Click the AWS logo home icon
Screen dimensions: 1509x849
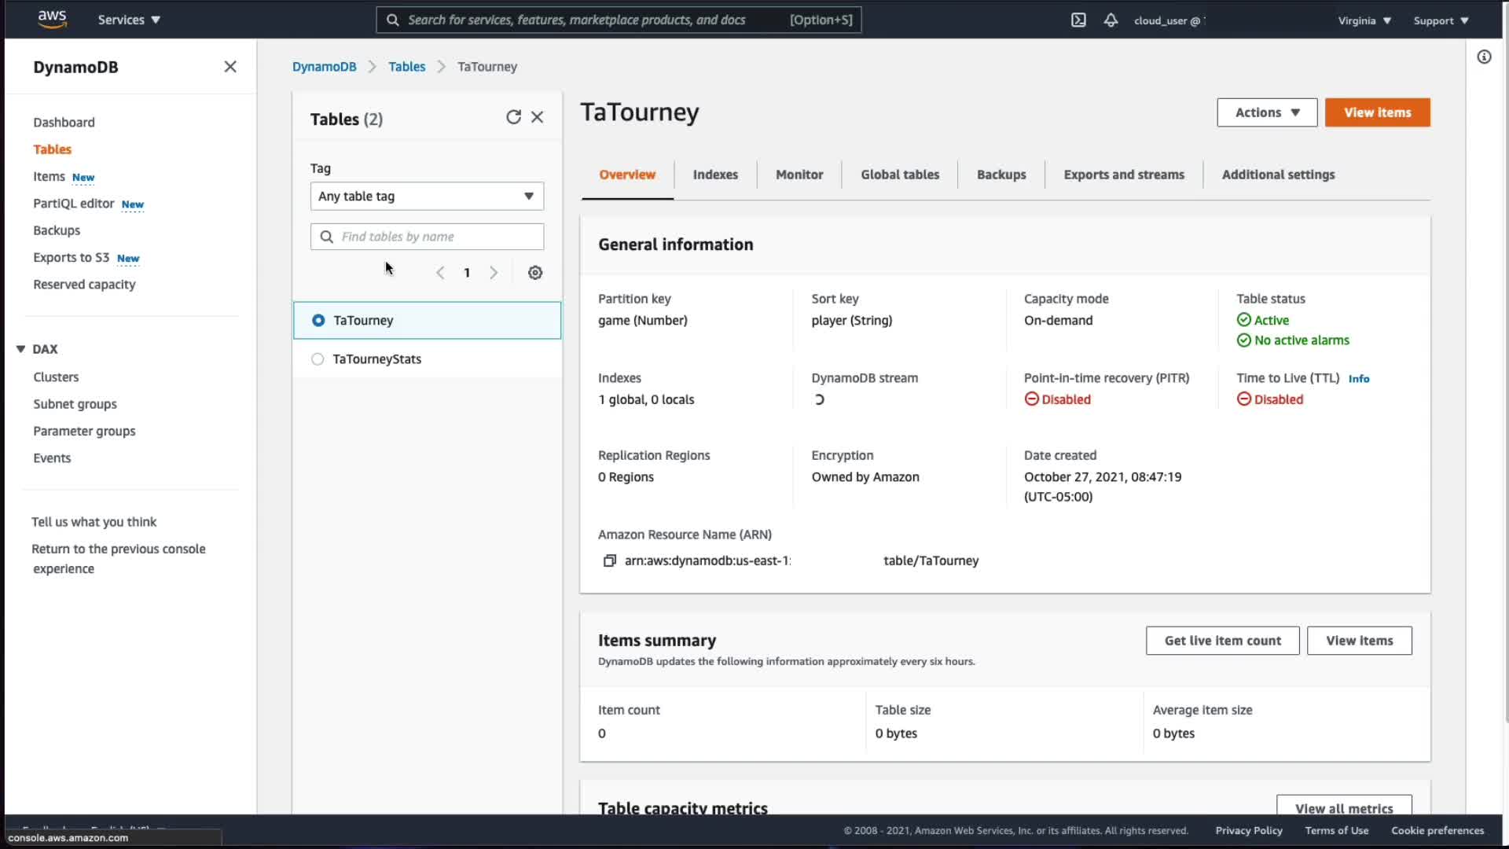52,19
